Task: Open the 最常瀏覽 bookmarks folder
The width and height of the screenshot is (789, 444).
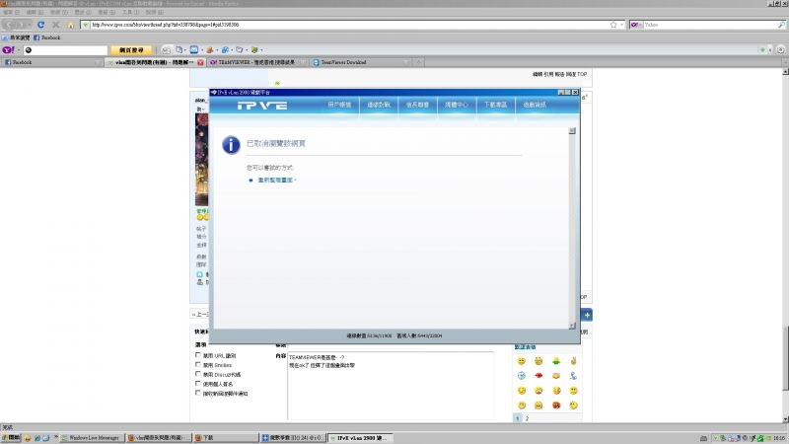Action: pos(16,37)
